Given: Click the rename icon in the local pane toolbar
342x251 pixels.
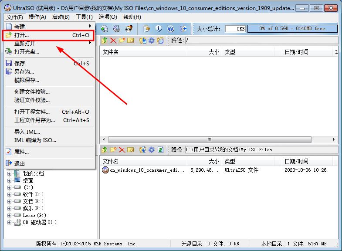Looking at the screenshot, I should click(130, 149).
